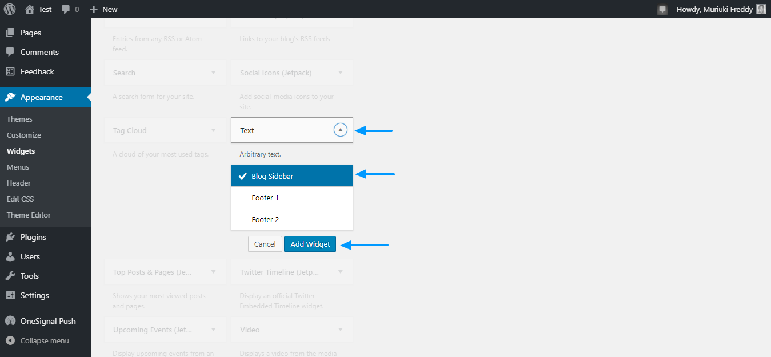This screenshot has height=357, width=771.
Task: Expand the Video widget
Action: (341, 330)
